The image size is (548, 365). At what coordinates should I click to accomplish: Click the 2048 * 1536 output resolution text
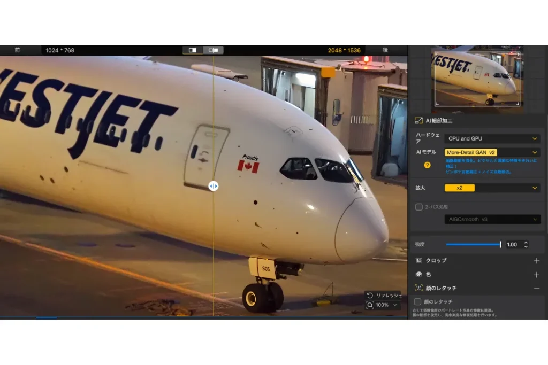pyautogui.click(x=344, y=50)
